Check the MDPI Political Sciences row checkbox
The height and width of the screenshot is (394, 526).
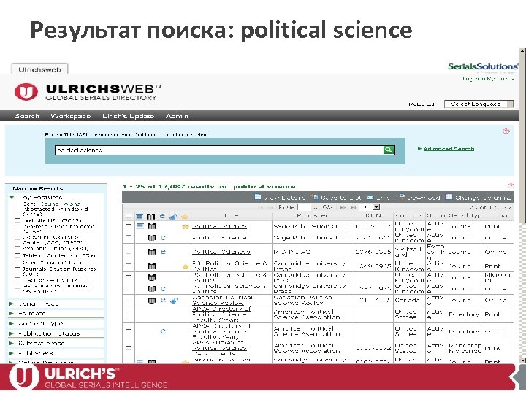128,251
